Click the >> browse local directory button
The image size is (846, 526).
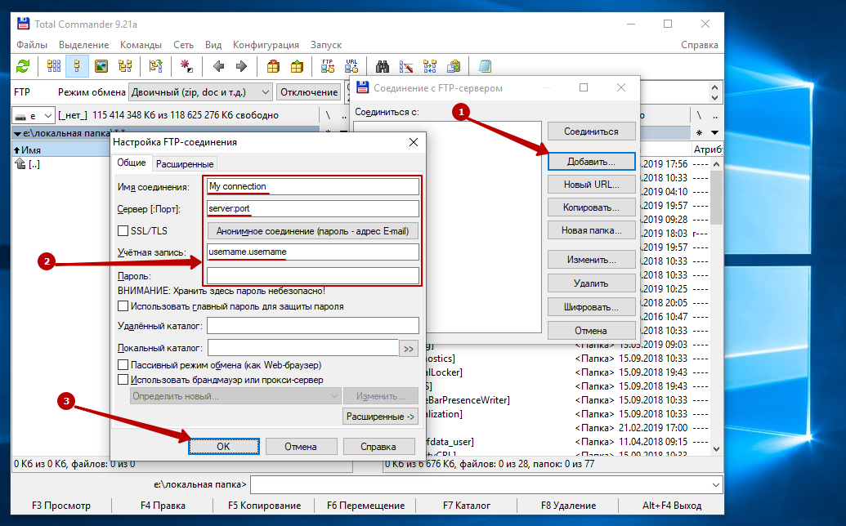point(409,349)
